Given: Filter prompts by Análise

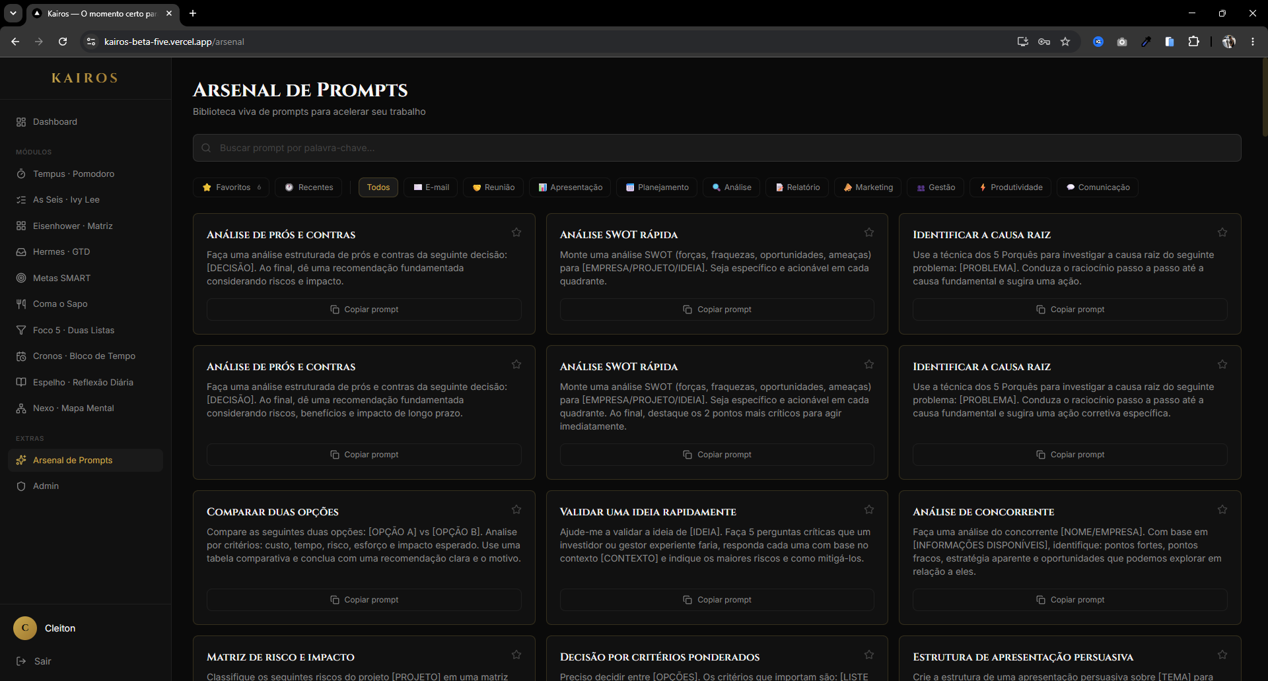Looking at the screenshot, I should click(x=732, y=187).
